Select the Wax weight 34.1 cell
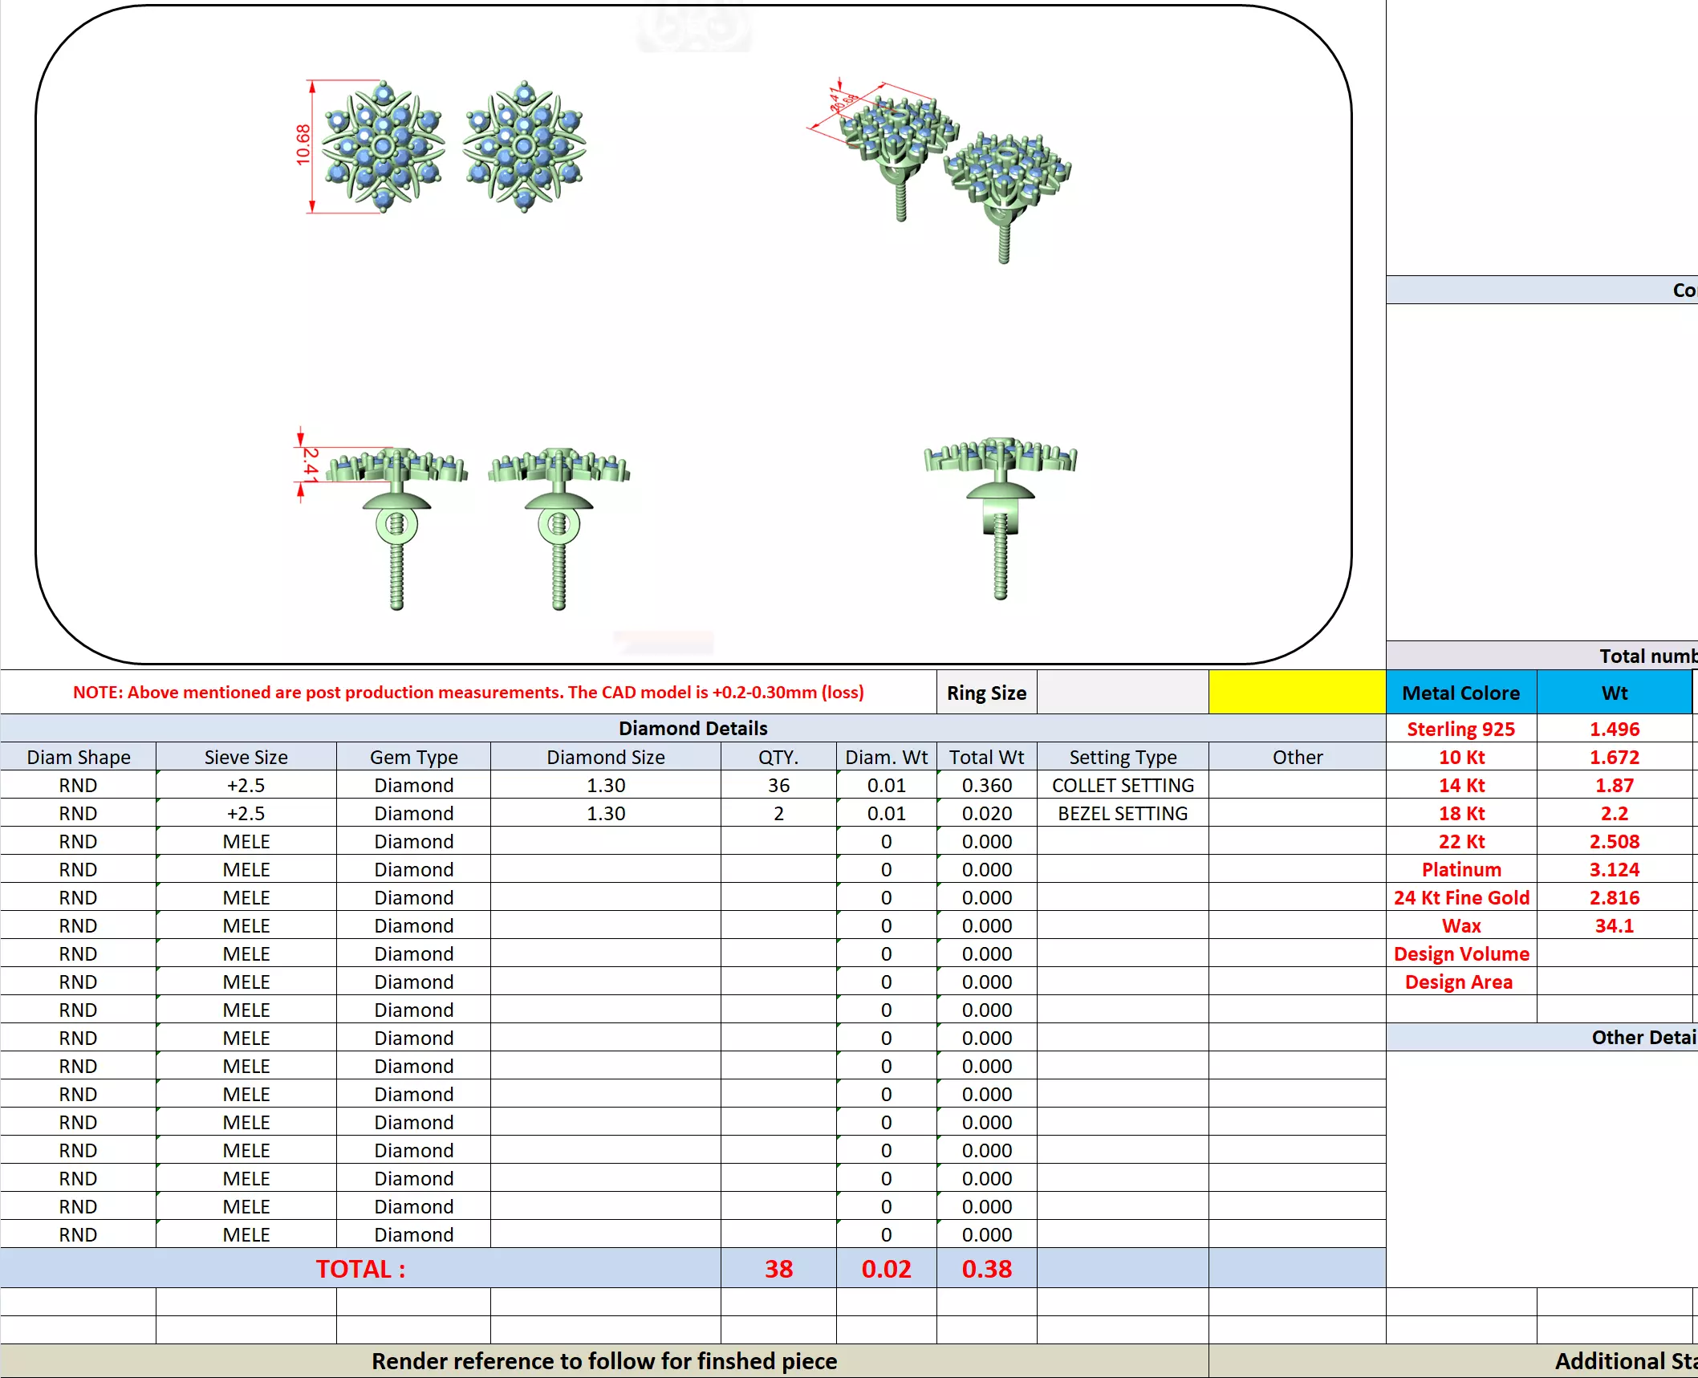The image size is (1698, 1378). [1614, 925]
